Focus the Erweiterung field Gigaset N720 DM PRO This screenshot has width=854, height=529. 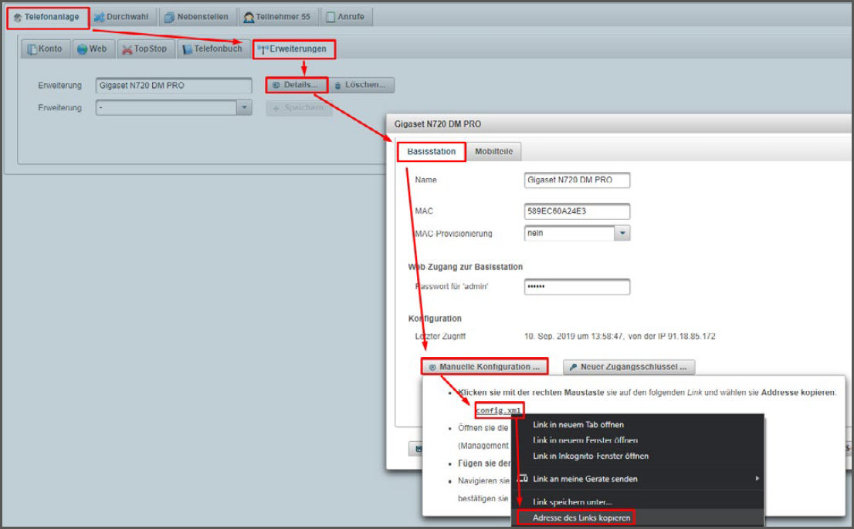coord(174,86)
